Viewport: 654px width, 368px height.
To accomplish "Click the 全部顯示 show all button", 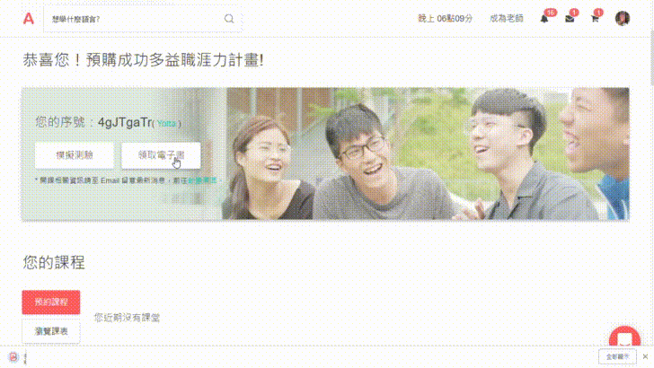I will pyautogui.click(x=617, y=356).
